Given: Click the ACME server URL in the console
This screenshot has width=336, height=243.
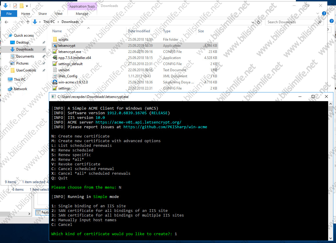Looking at the screenshot, I should pos(138,122).
